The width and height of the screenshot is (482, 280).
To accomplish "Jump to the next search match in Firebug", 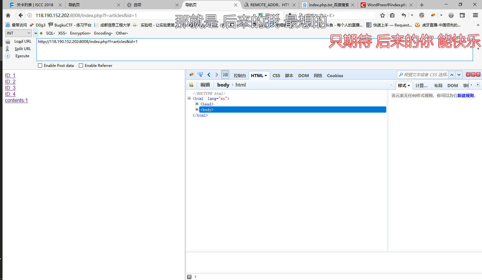I will click(x=459, y=75).
